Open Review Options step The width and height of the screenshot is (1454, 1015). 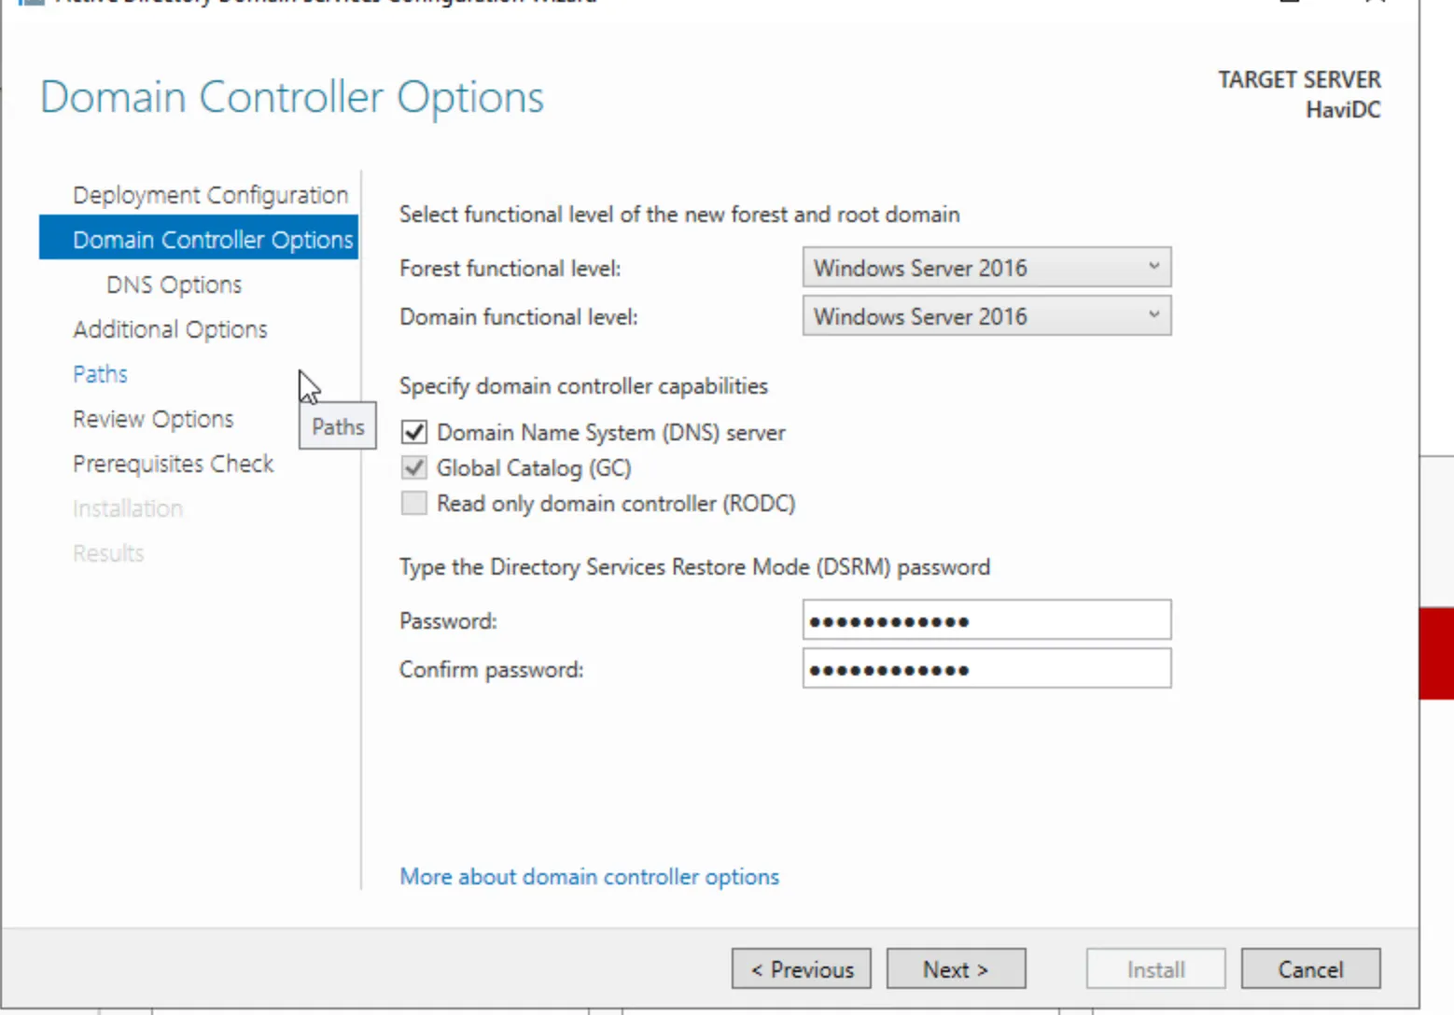[153, 419]
